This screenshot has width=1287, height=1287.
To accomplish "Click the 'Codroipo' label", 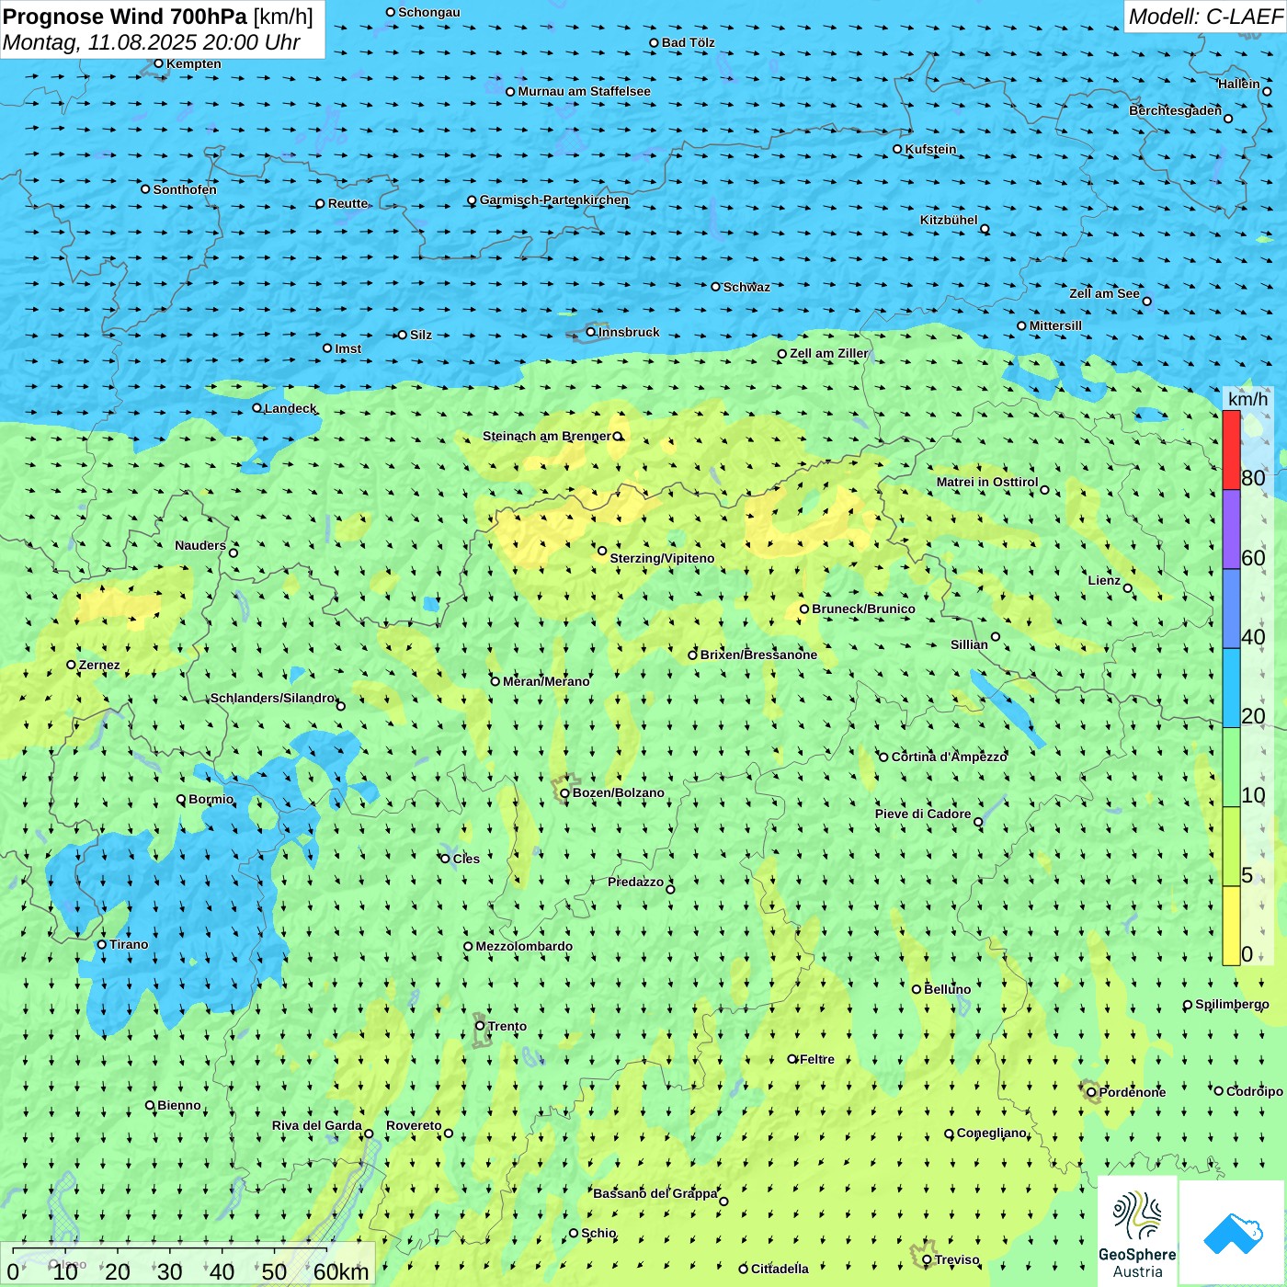I will 1255,1091.
